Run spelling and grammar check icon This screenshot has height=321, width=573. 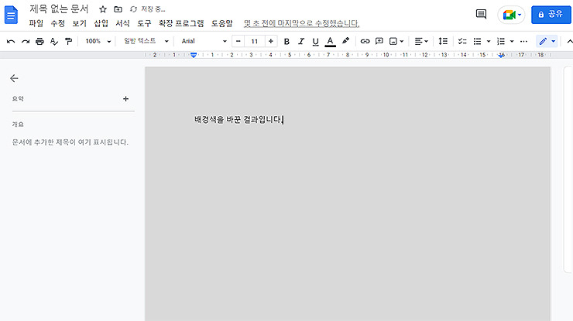54,41
